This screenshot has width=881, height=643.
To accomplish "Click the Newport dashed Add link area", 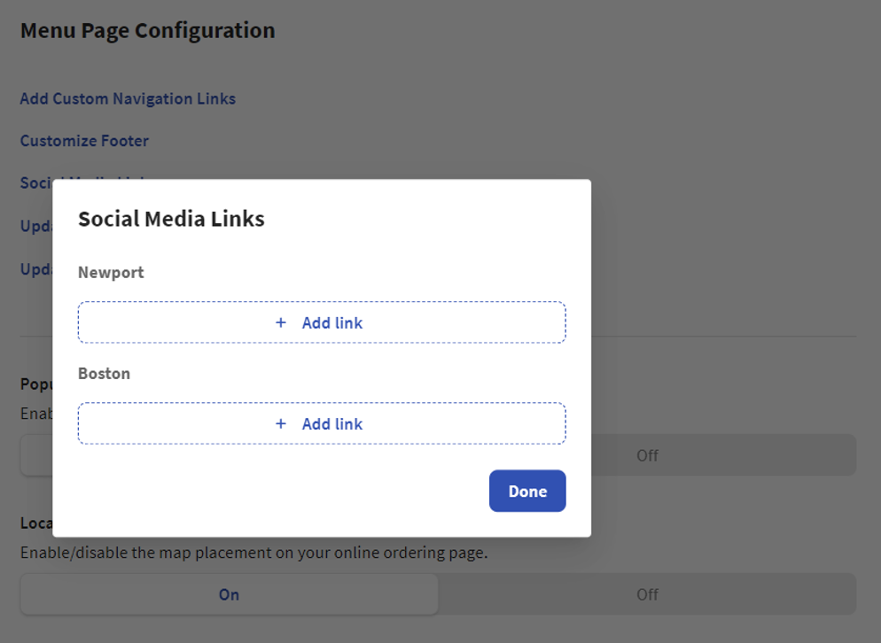I will point(322,322).
